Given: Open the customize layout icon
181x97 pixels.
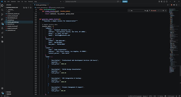Looking at the screenshot, I should tap(159, 2).
